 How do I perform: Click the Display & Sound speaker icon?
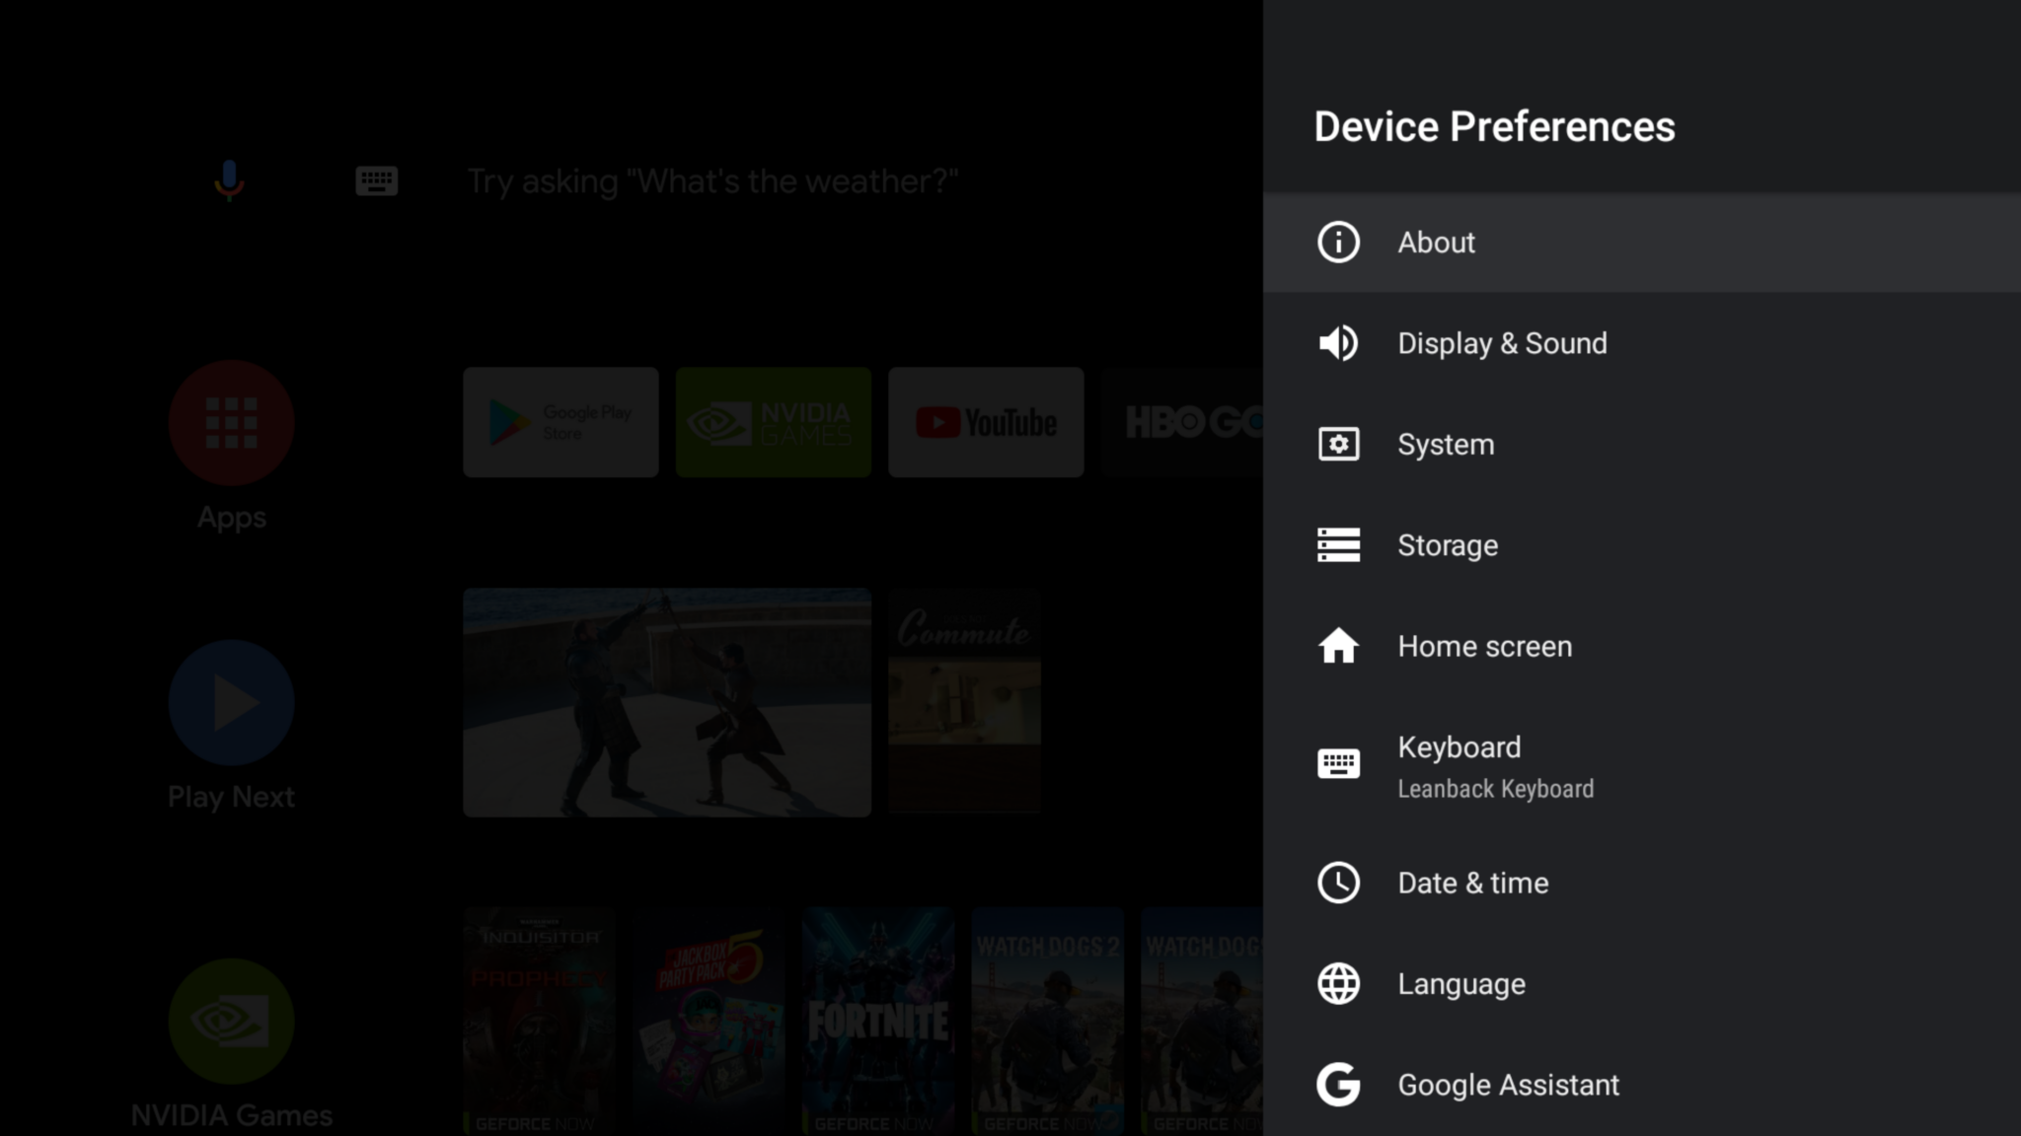pos(1338,343)
